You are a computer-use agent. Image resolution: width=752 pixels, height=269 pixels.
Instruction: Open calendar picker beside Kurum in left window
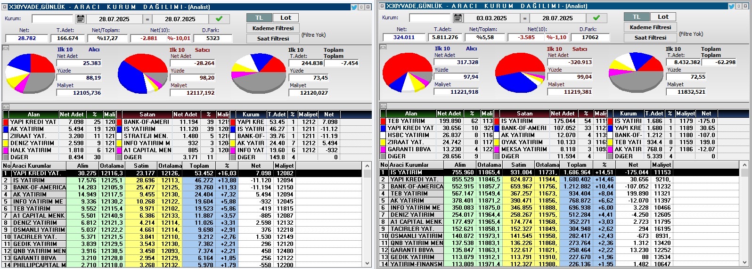tap(80, 19)
